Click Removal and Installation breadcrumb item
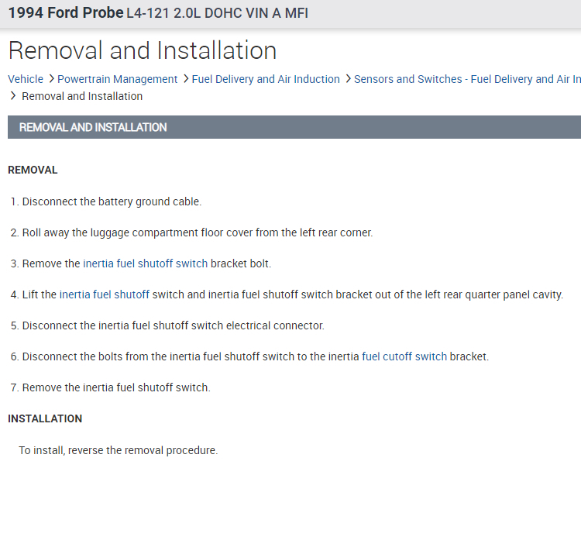 click(x=82, y=96)
